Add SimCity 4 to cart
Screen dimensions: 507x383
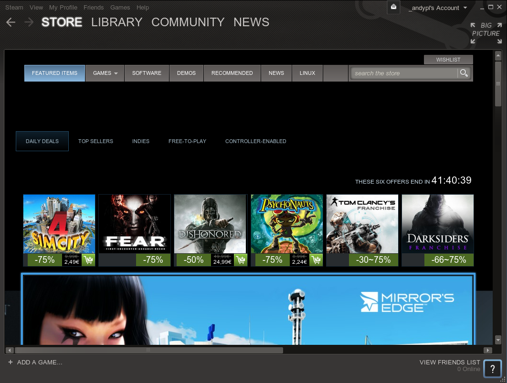pyautogui.click(x=88, y=260)
